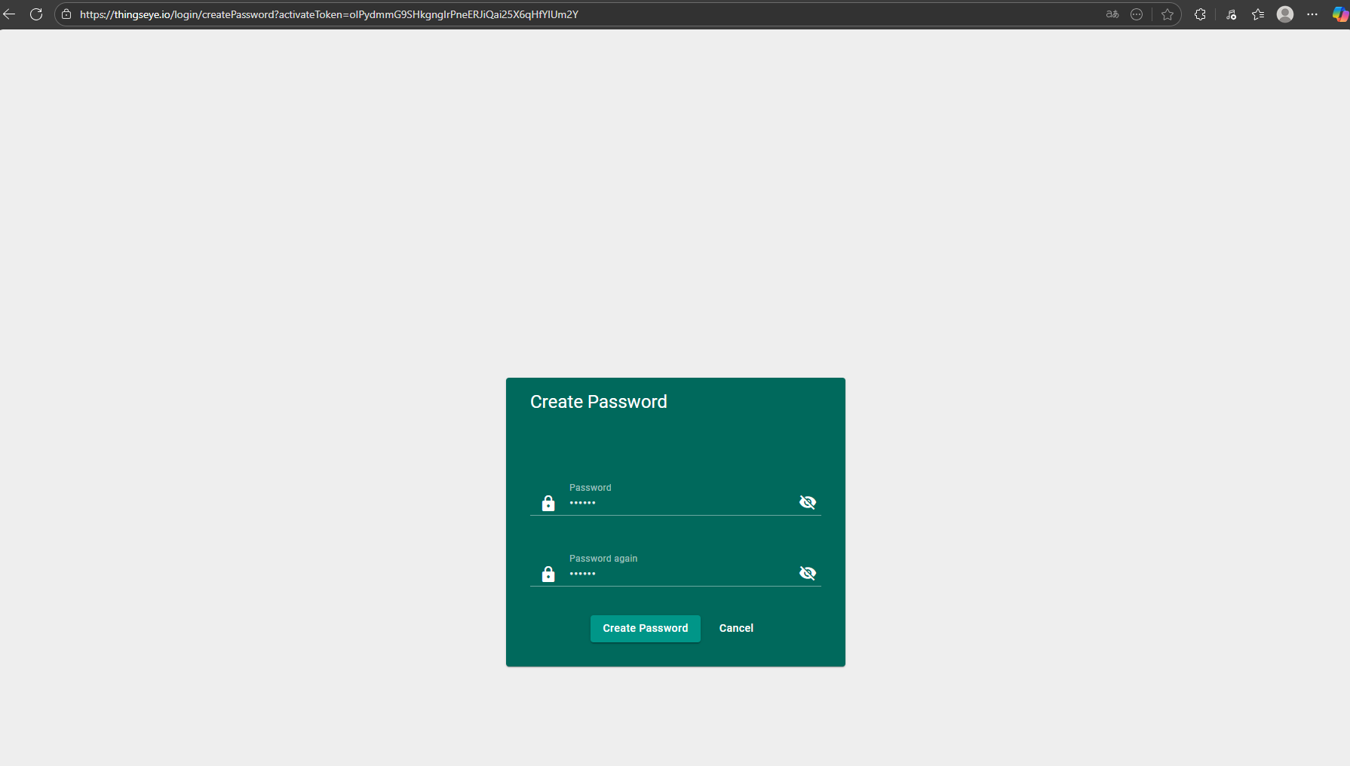Show the Password field characters
Screen dimensions: 1350x766
[x=807, y=502]
